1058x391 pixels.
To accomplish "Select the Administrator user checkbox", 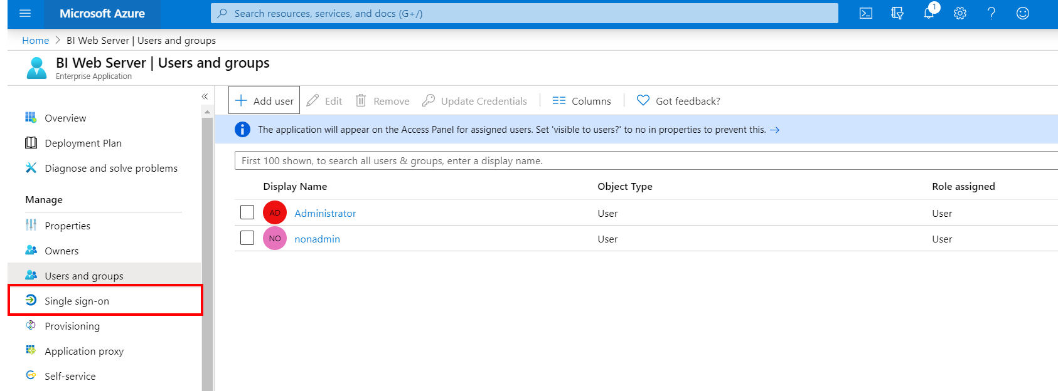I will [247, 212].
